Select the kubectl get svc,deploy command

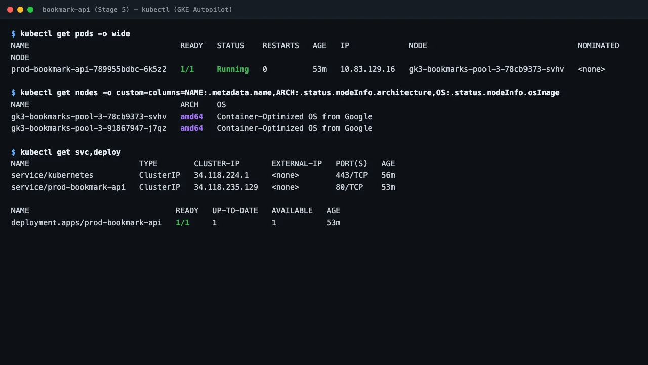(x=70, y=152)
